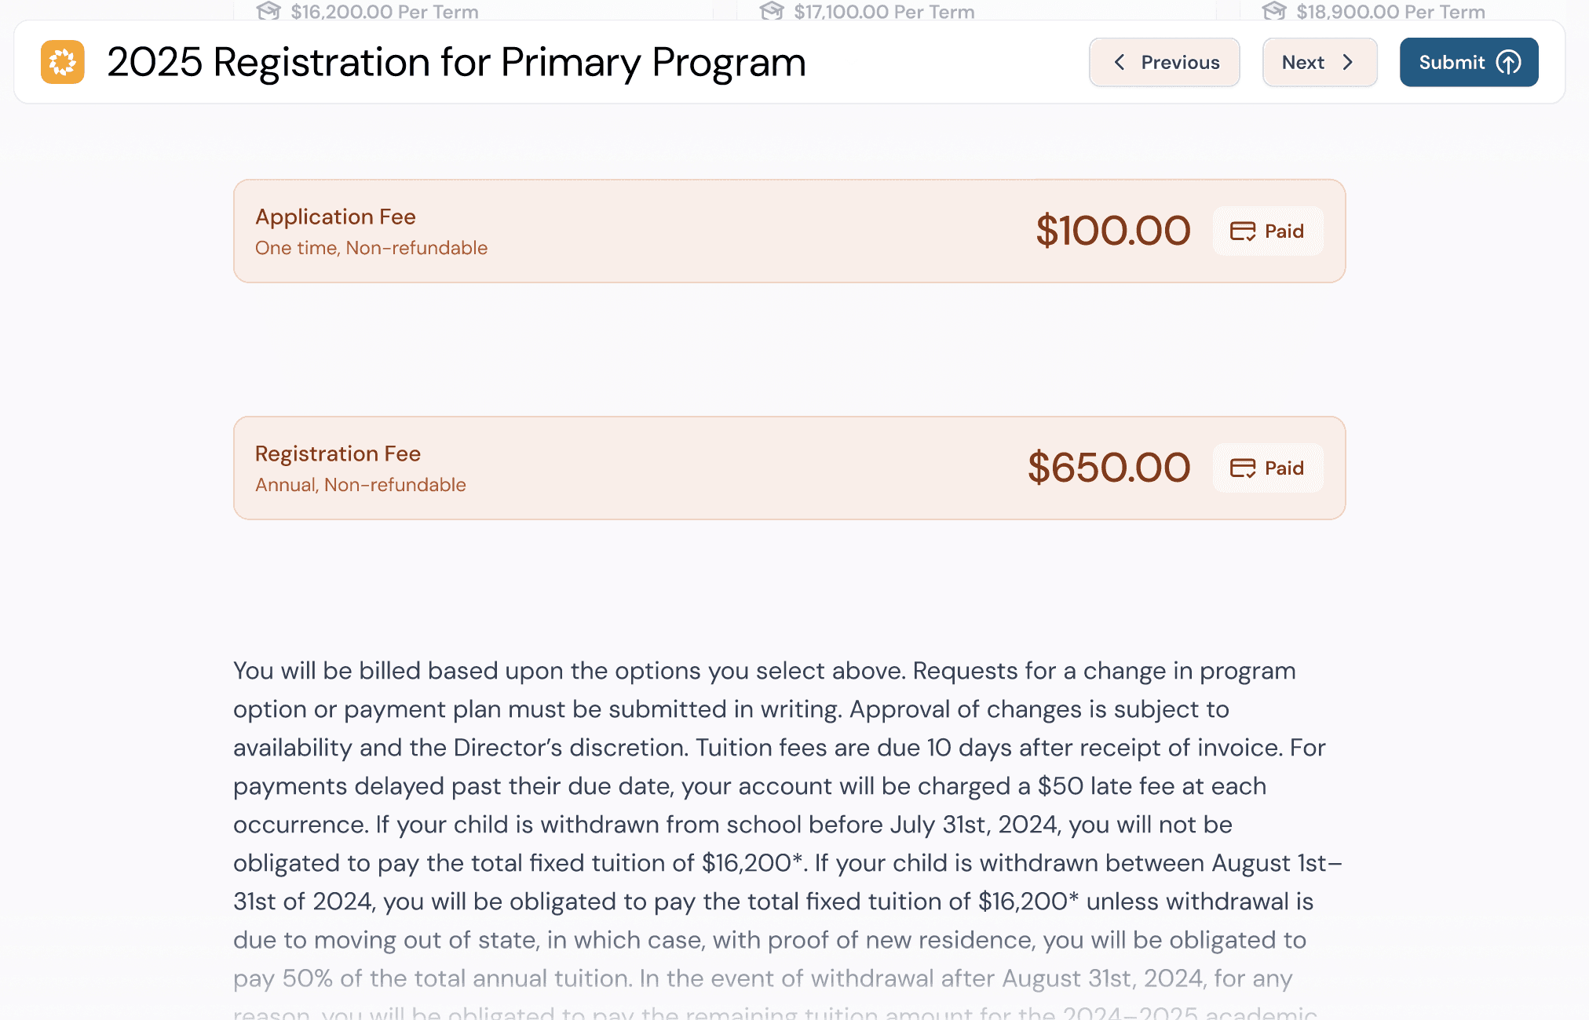The width and height of the screenshot is (1589, 1020).
Task: Click the Application Fee card
Action: pos(790,231)
